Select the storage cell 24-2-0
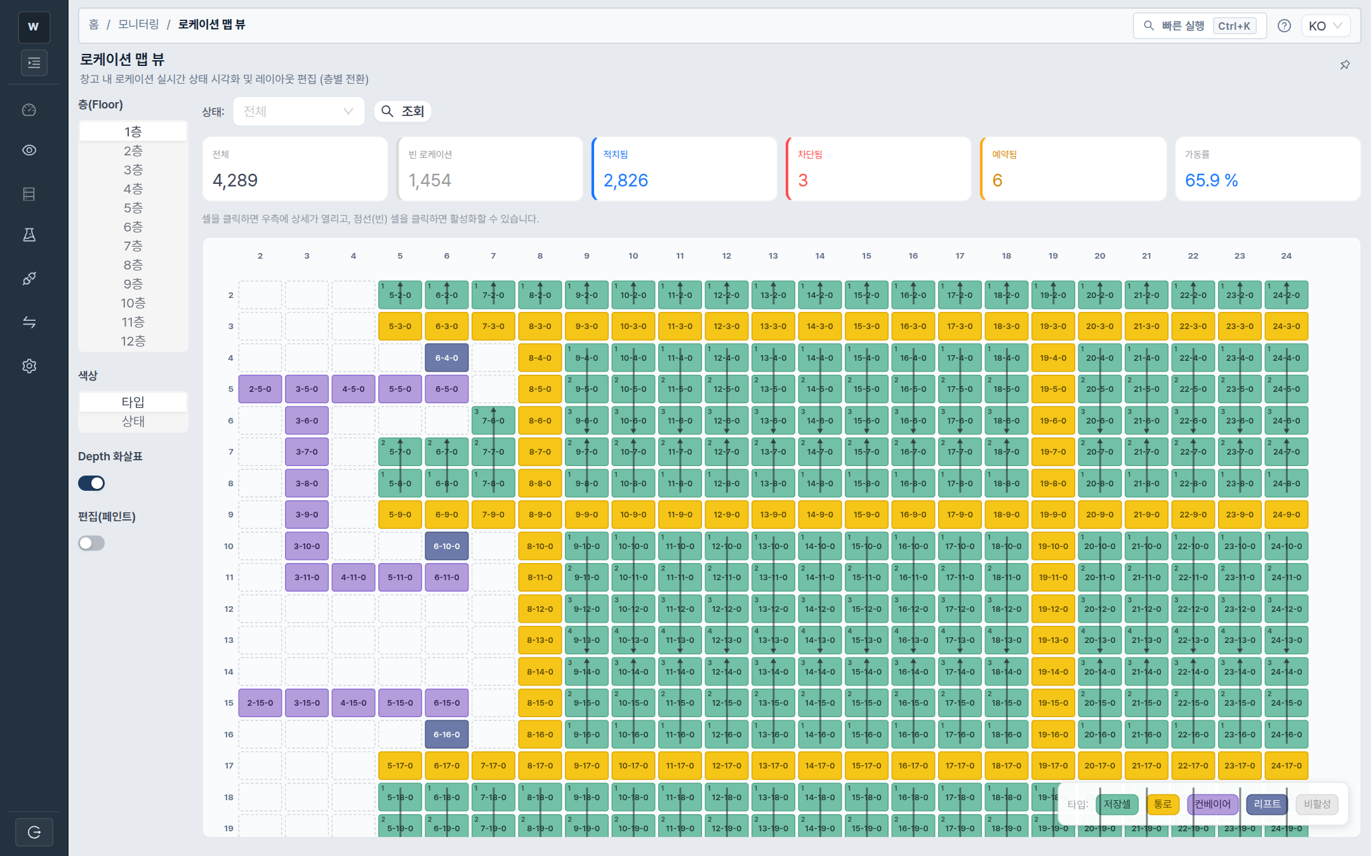1371x856 pixels. point(1287,295)
